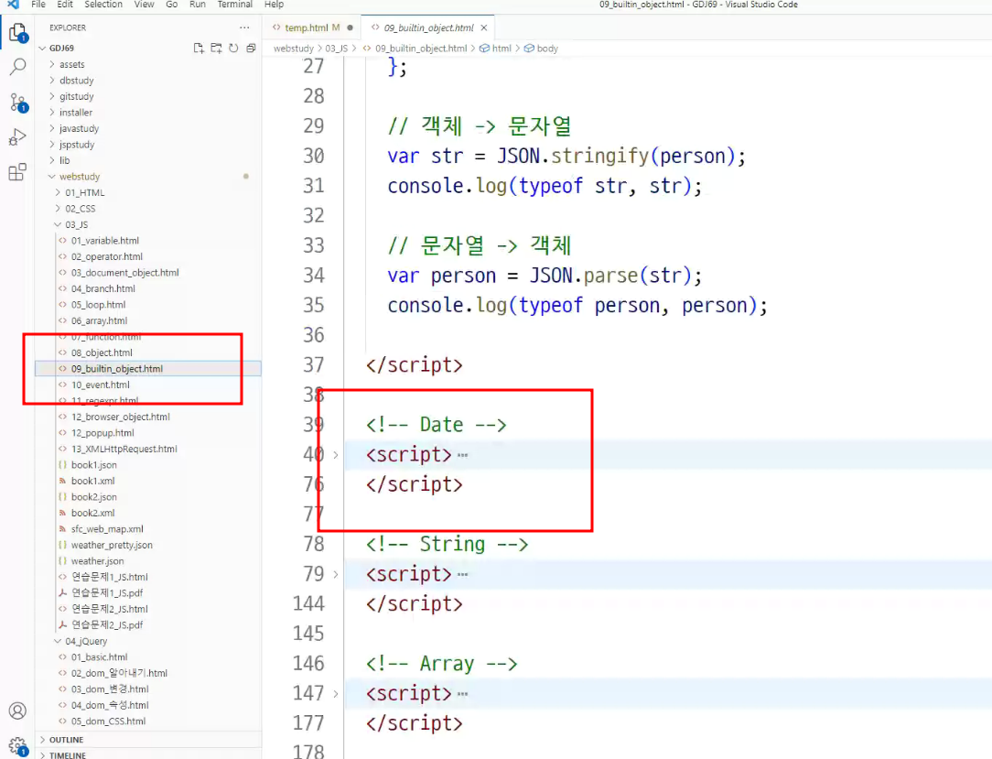This screenshot has width=992, height=759.
Task: Unfold the Date script block at line 40
Action: coord(335,455)
